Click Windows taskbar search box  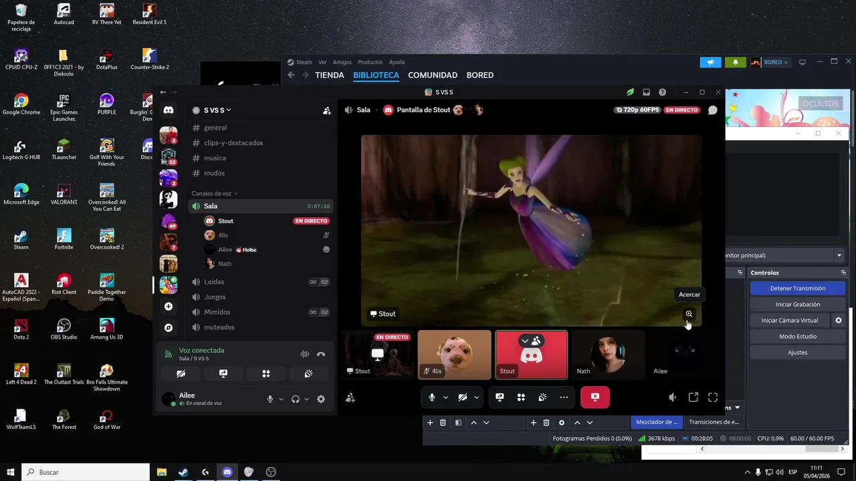click(x=86, y=472)
